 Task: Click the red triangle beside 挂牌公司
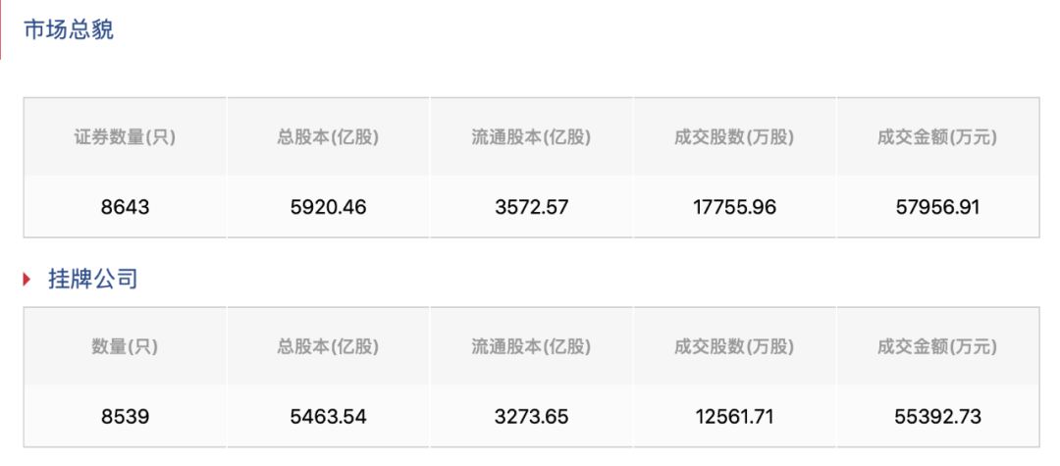coord(27,280)
